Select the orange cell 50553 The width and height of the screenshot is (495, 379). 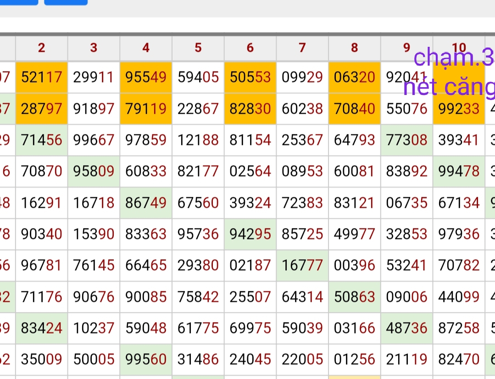click(250, 77)
